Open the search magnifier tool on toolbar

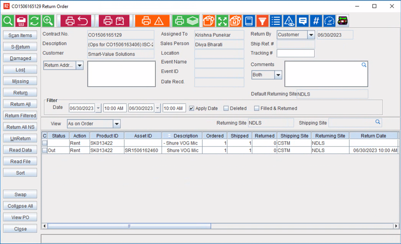[x=8, y=20]
